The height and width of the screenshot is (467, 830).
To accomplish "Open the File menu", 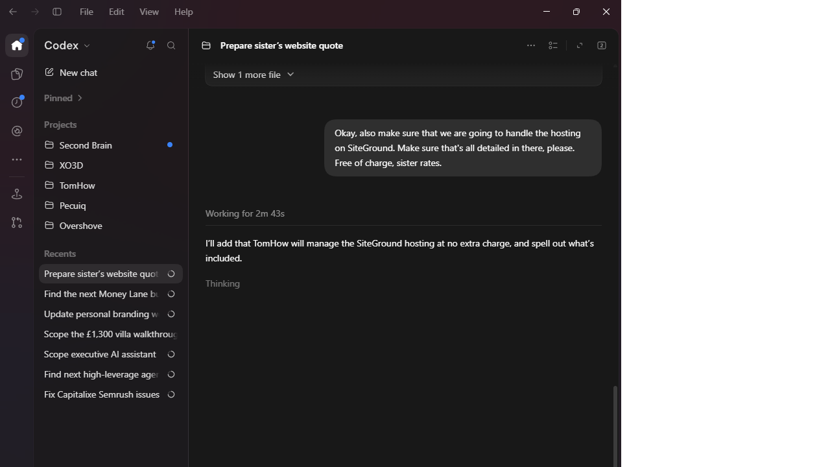I will pos(86,12).
